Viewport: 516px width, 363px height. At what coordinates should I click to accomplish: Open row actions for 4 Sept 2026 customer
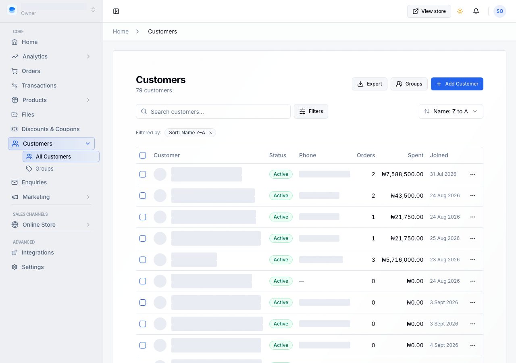(473, 345)
